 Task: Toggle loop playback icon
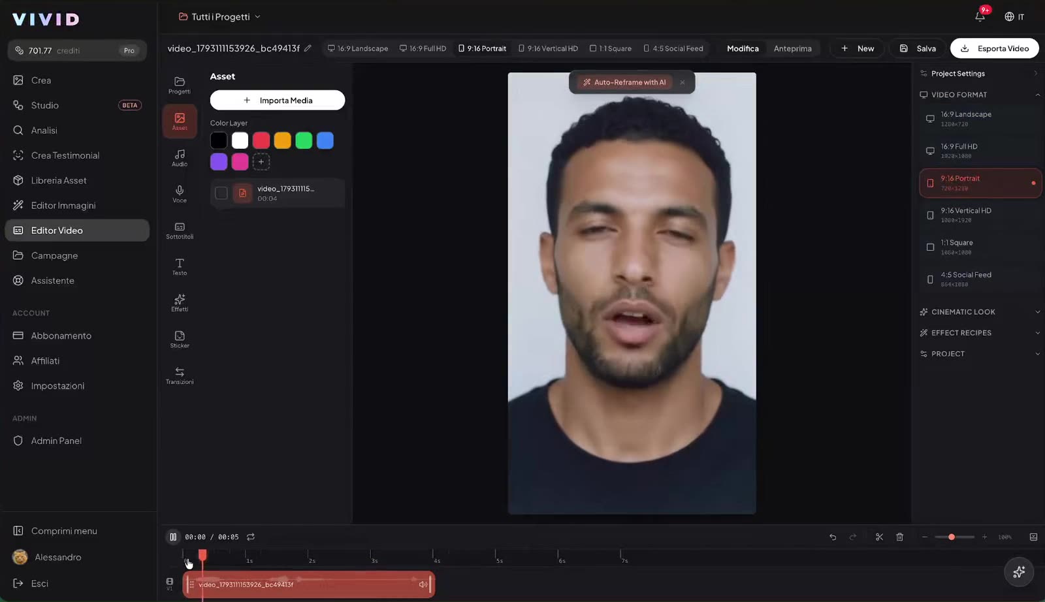tap(251, 537)
